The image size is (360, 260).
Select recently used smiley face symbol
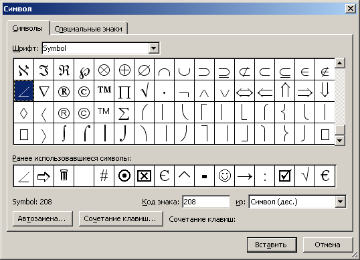224,176
